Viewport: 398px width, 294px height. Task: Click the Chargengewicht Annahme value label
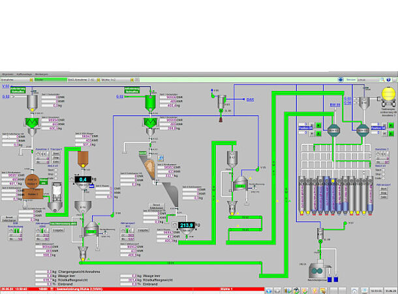click(x=80, y=272)
